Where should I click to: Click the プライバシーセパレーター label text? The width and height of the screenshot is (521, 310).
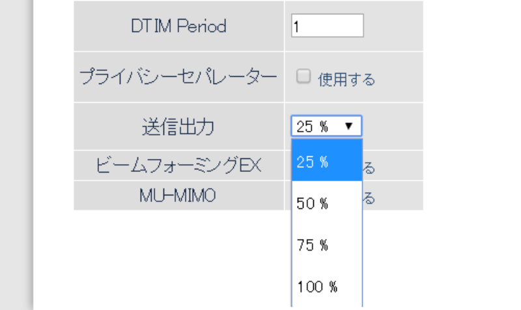point(178,77)
